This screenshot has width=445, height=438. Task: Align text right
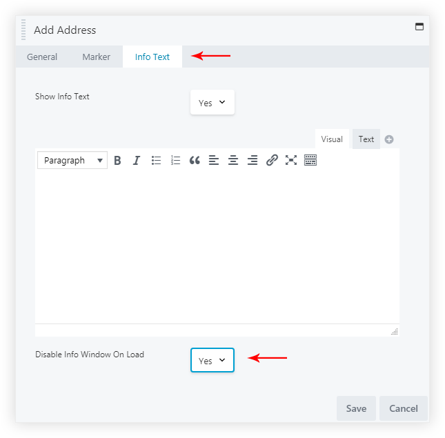click(253, 160)
